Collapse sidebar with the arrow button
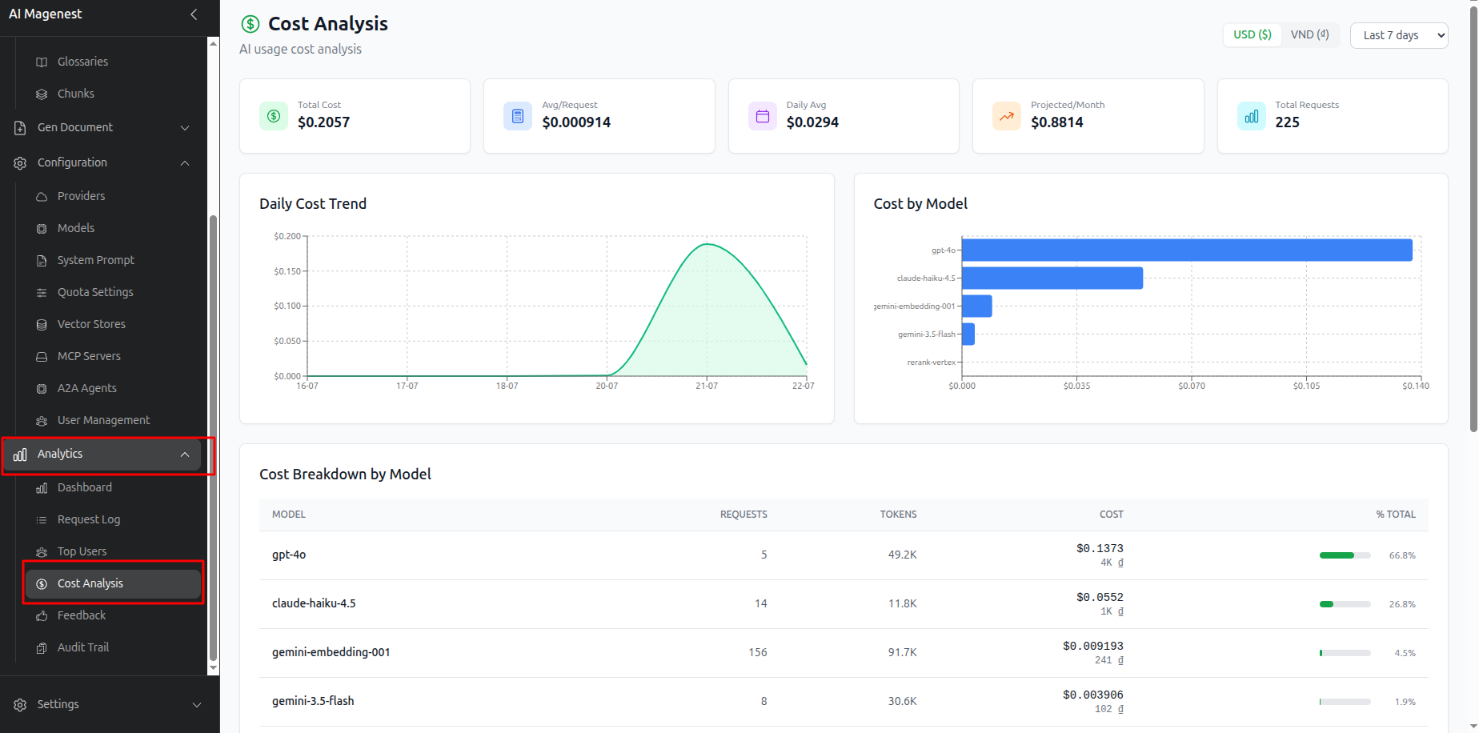Image resolution: width=1479 pixels, height=733 pixels. point(194,14)
